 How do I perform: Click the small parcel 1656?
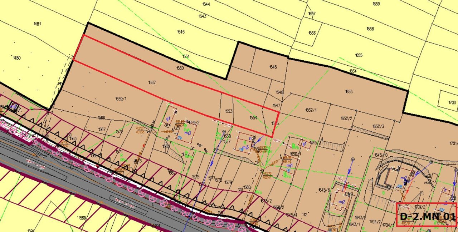pyautogui.click(x=312, y=33)
